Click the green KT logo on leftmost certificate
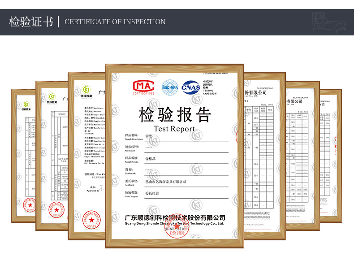Screen dimensions: 354x278 pos(26,104)
